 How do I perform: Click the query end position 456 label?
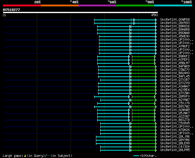click(x=154, y=15)
